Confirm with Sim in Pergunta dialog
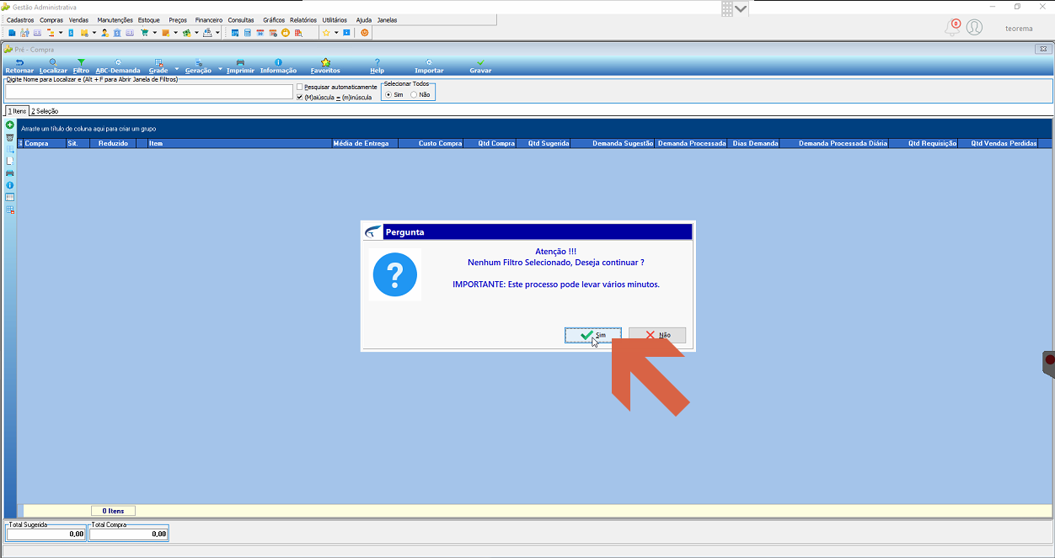The image size is (1055, 558). (593, 335)
